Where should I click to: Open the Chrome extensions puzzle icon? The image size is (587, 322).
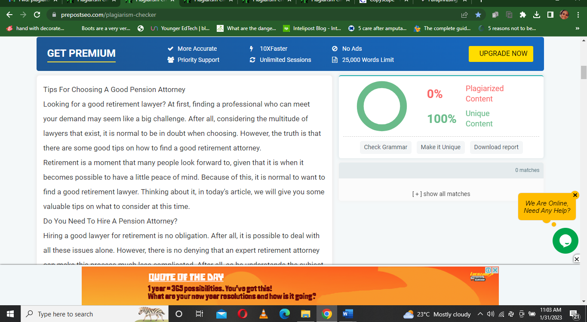523,15
